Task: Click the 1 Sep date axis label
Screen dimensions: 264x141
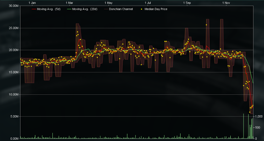Action: (x=187, y=3)
